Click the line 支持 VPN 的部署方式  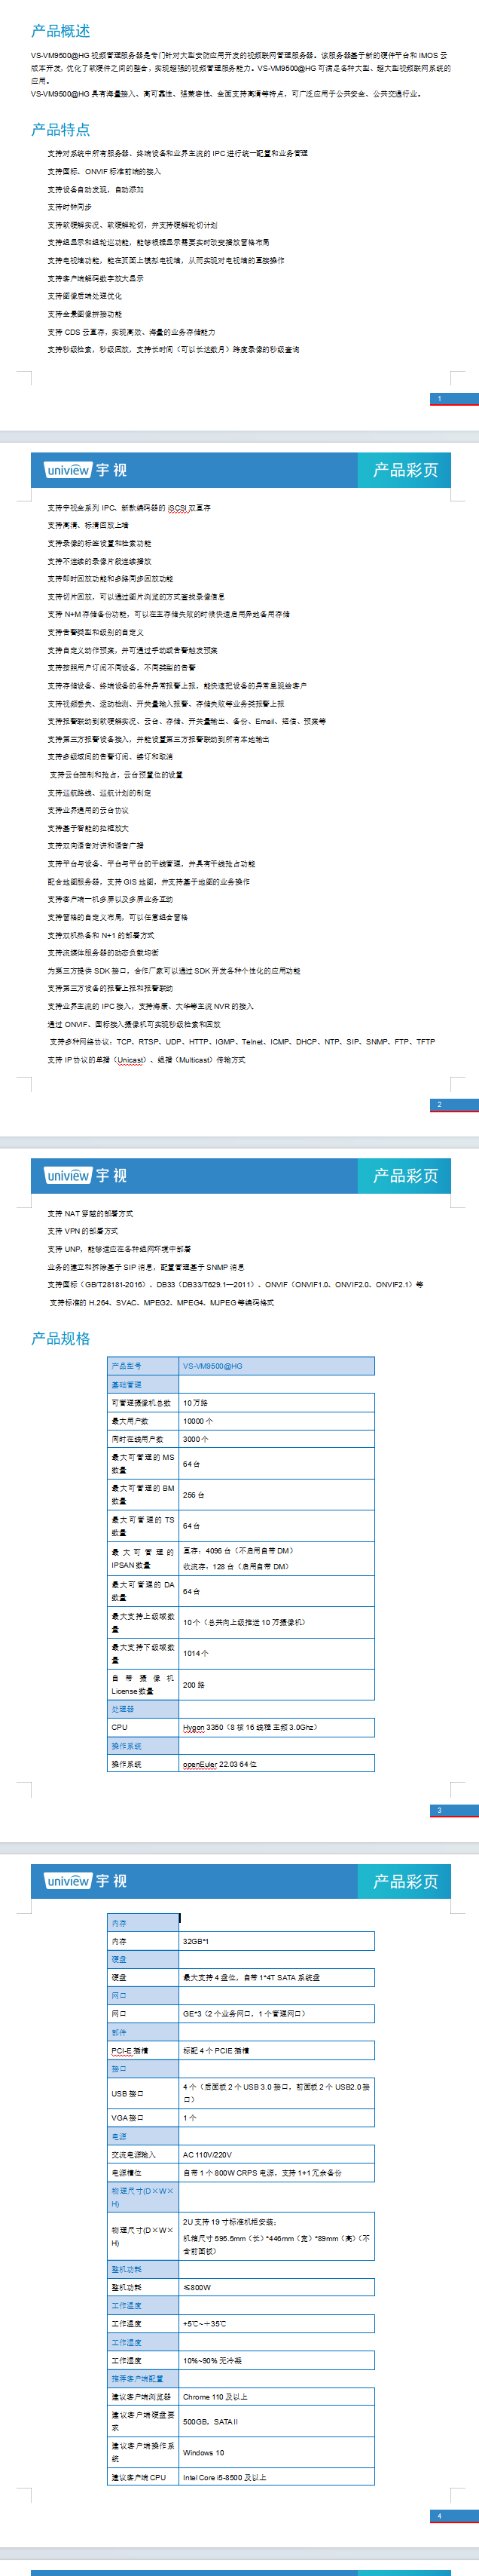tap(82, 1231)
